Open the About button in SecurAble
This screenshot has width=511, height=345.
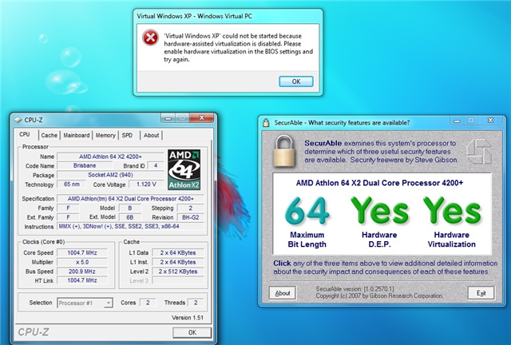pyautogui.click(x=282, y=293)
